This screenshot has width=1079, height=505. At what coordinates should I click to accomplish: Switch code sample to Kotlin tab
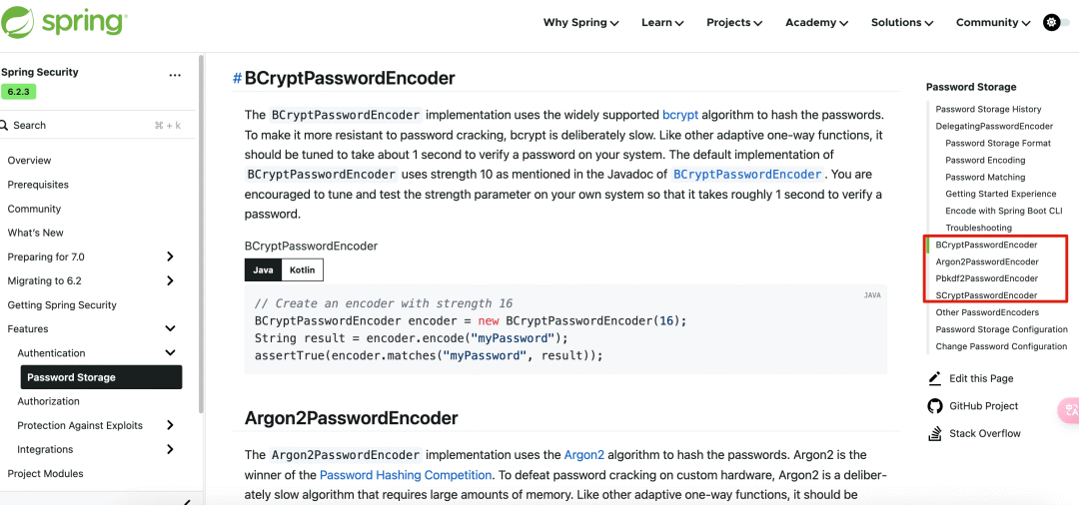(302, 270)
